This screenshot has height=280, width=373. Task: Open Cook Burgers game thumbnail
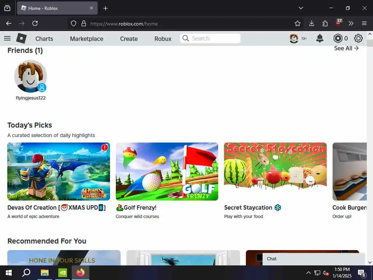[350, 171]
